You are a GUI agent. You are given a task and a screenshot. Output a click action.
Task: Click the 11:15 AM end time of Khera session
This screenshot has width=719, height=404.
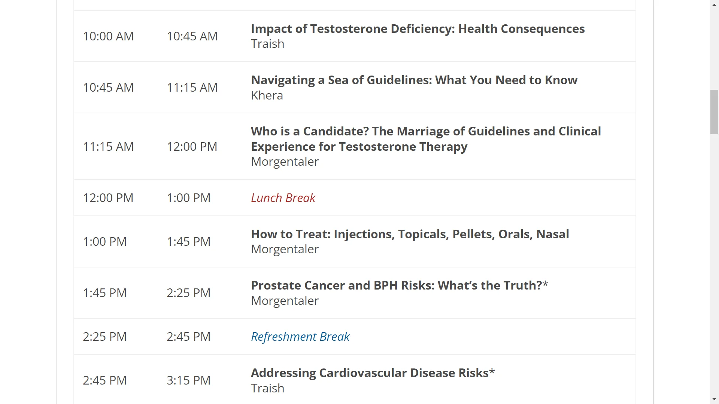click(192, 88)
